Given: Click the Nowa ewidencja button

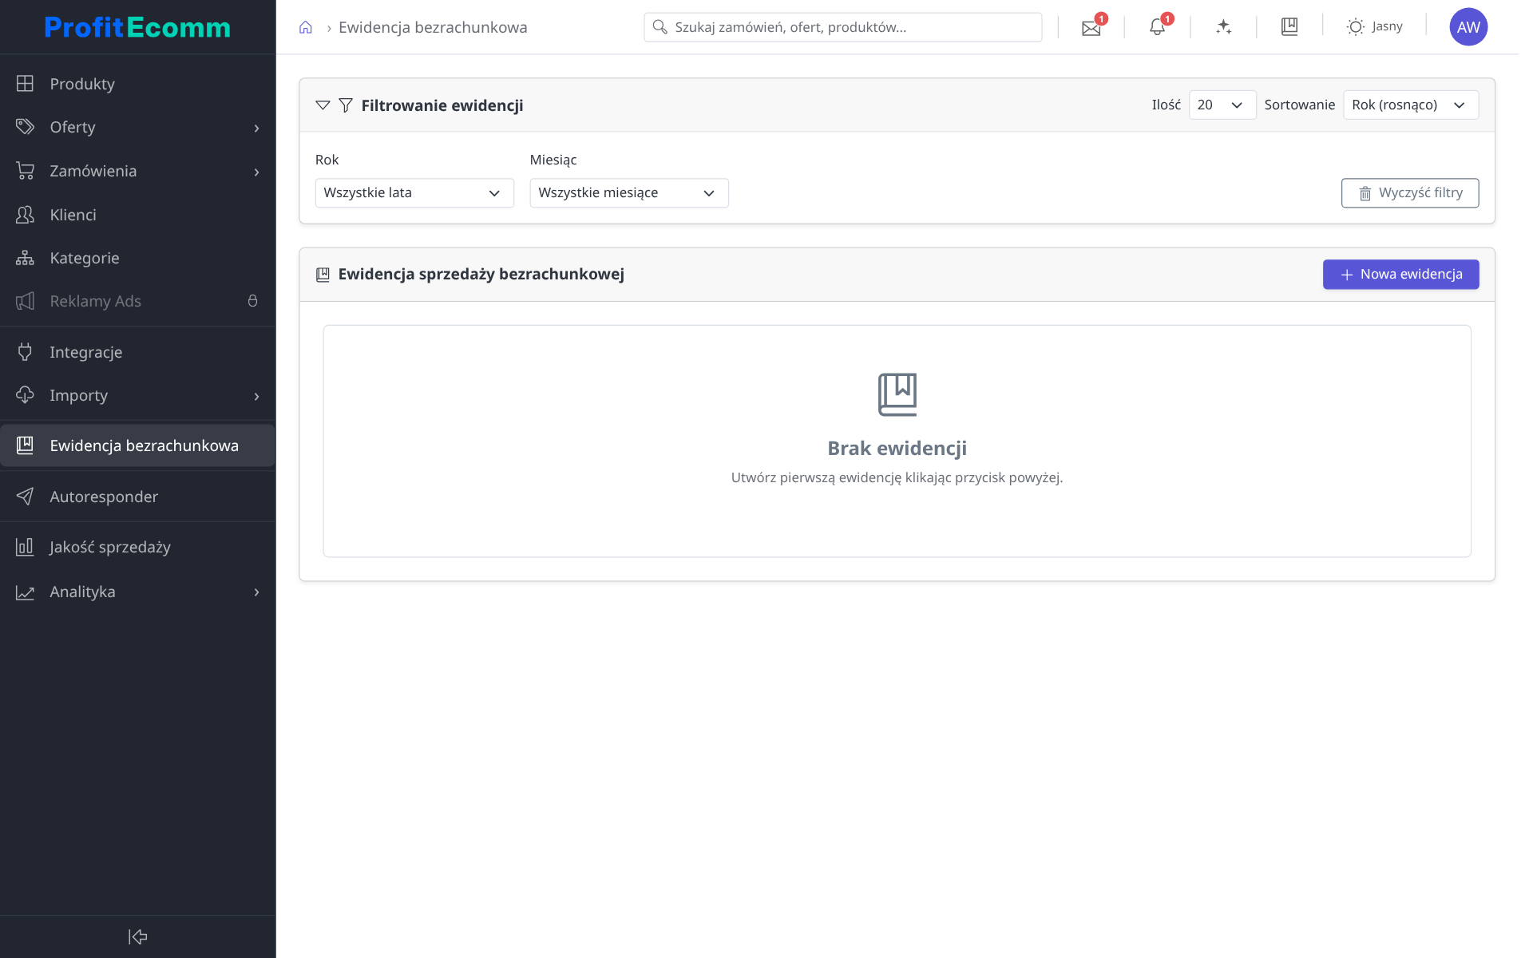Looking at the screenshot, I should 1400,275.
